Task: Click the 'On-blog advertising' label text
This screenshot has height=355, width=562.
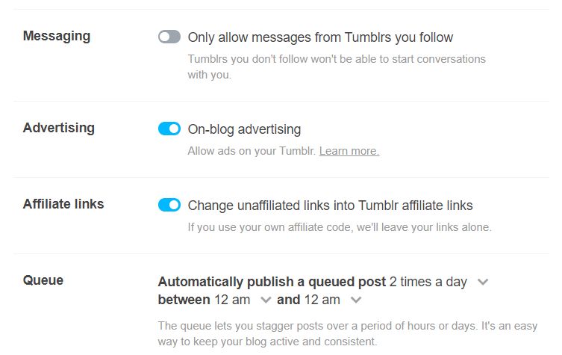Action: (x=244, y=129)
